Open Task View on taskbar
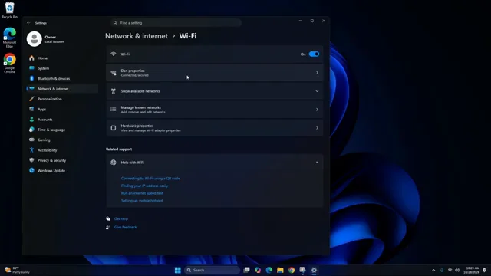Screen dimensions: 491x276 (247, 270)
